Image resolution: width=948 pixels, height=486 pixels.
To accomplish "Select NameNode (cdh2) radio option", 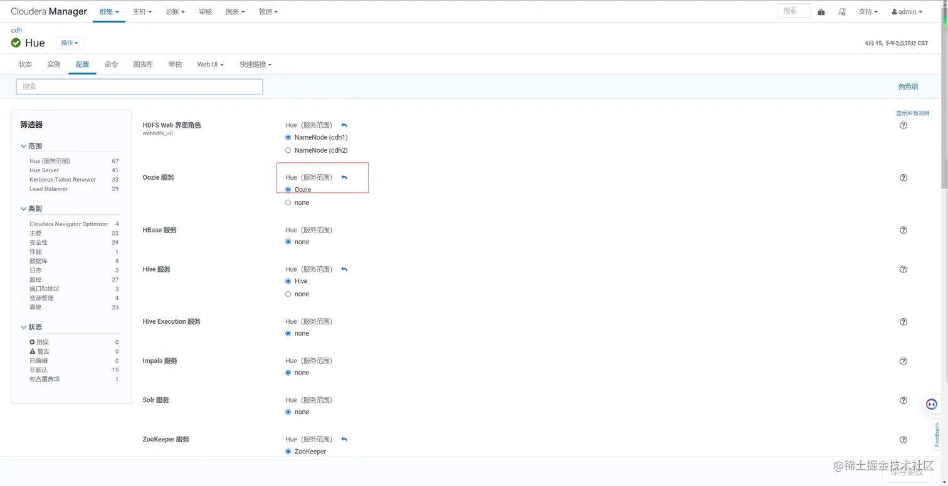I will [288, 150].
